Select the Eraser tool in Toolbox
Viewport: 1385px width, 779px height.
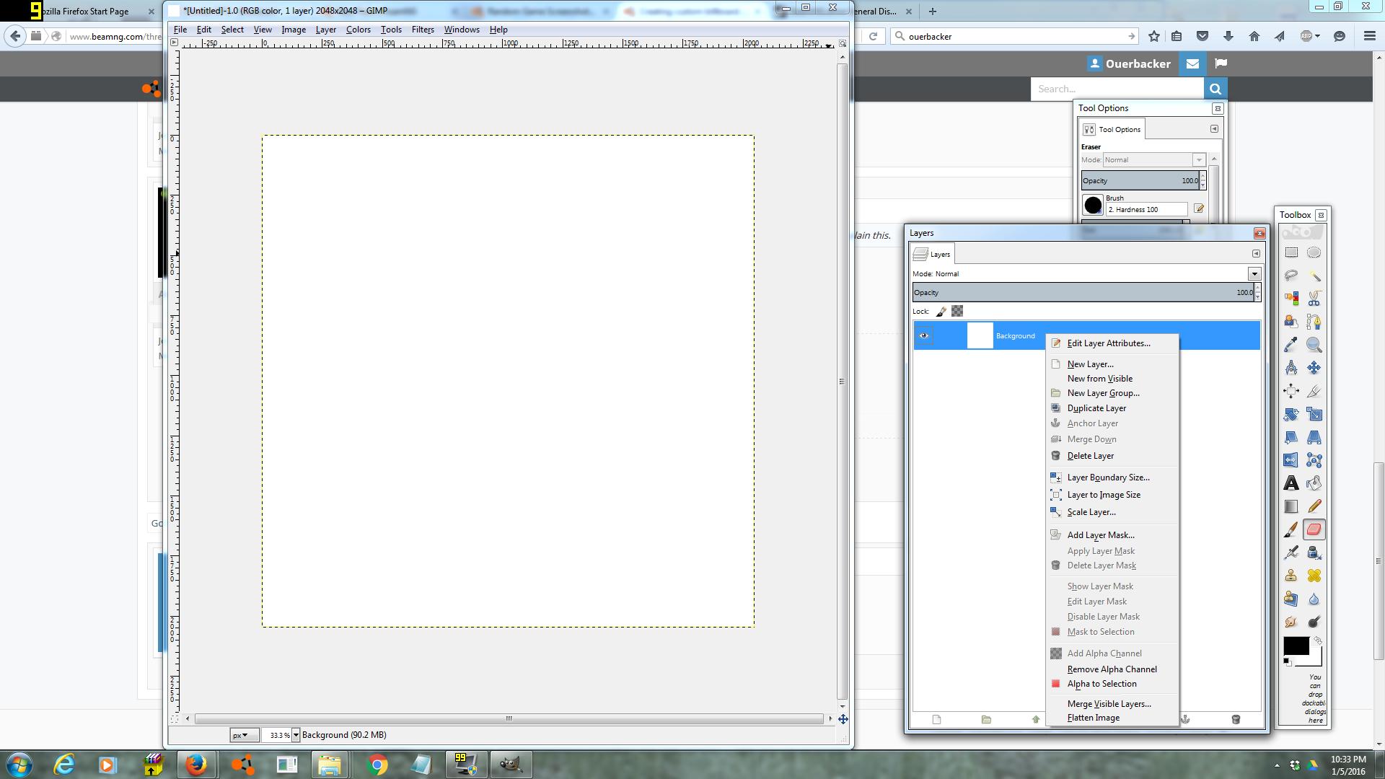click(1314, 529)
